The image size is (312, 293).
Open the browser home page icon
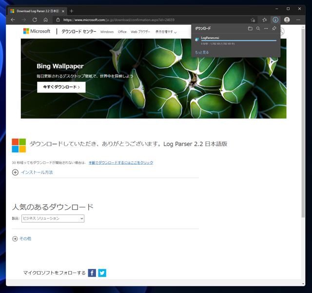click(x=45, y=19)
